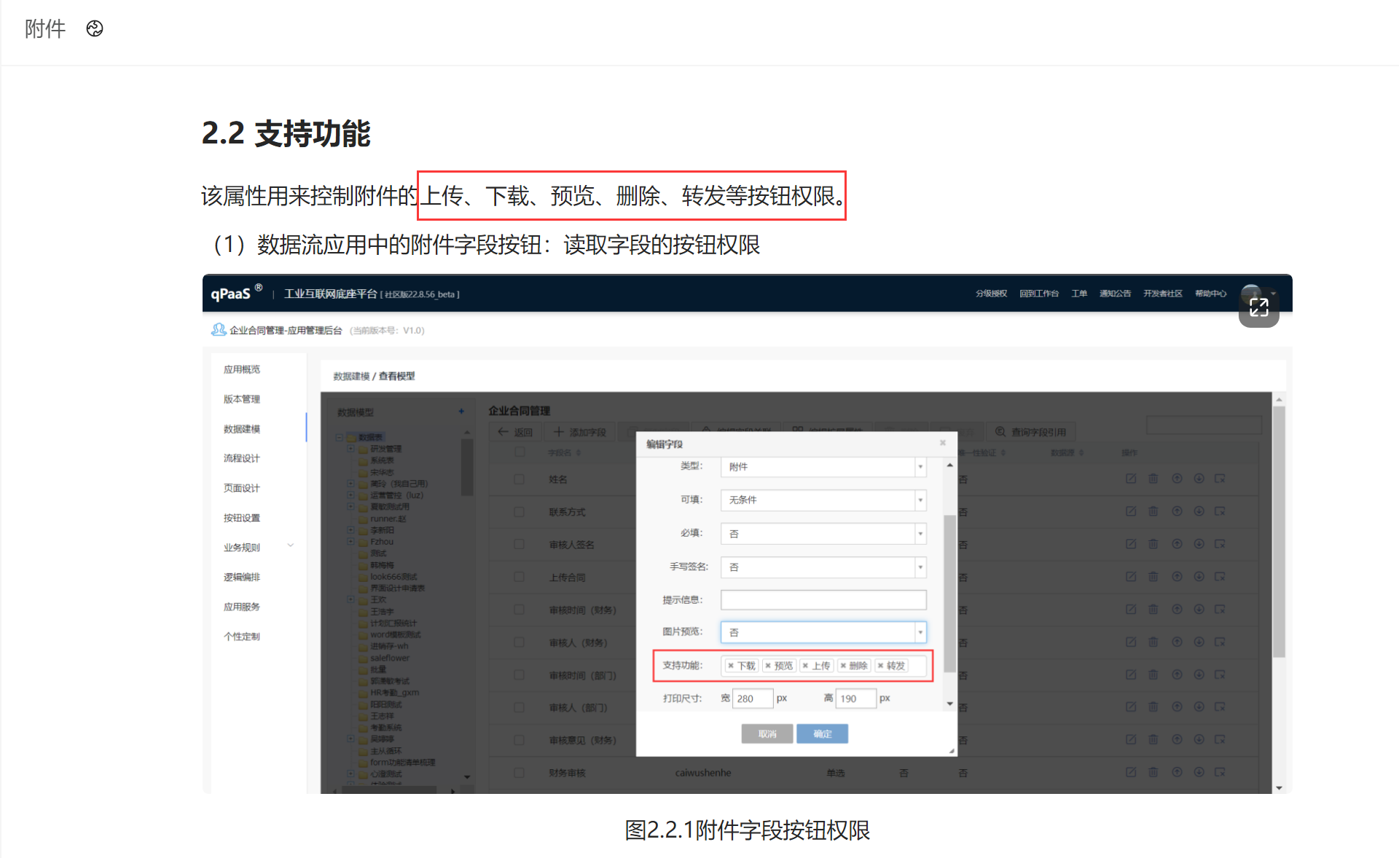1399x858 pixels.
Task: Remove the 转发 tag in 支持功能
Action: click(880, 666)
